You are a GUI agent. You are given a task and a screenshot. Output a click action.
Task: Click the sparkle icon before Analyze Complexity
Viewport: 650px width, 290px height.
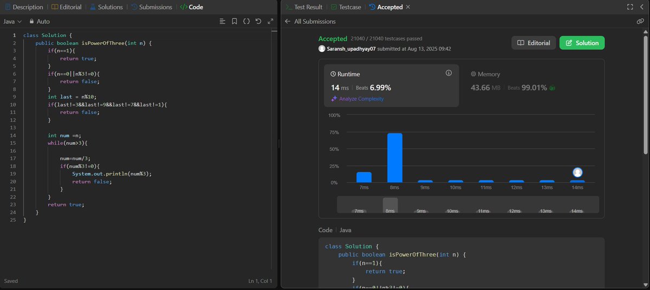coord(334,99)
